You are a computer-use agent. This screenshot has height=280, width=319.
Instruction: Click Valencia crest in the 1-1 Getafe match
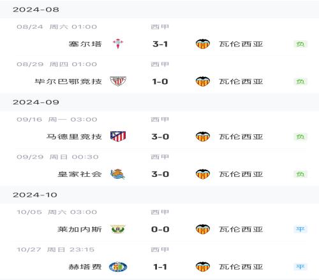[x=203, y=267]
